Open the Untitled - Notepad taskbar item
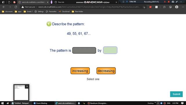This screenshot has height=105, width=186. point(20,103)
